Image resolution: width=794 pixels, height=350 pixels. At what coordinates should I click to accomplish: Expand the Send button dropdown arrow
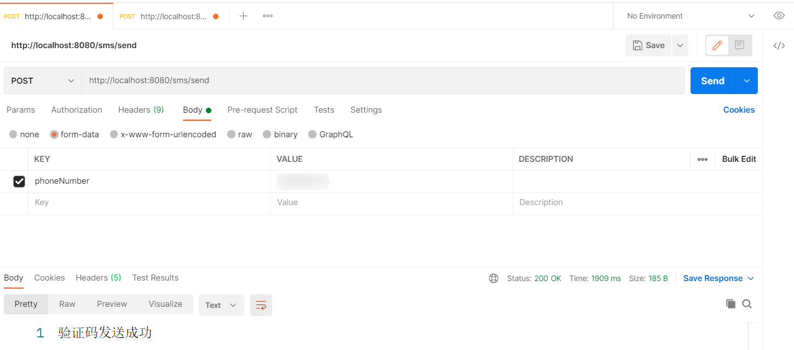click(746, 80)
